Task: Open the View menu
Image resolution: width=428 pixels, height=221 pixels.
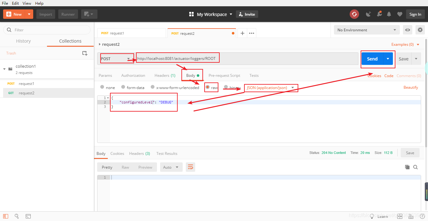Action: tap(27, 3)
